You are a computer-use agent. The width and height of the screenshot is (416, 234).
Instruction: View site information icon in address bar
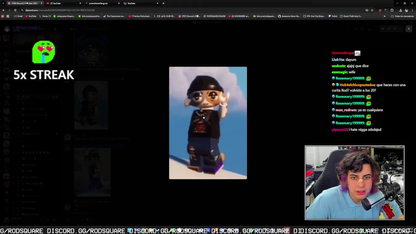tap(22, 10)
